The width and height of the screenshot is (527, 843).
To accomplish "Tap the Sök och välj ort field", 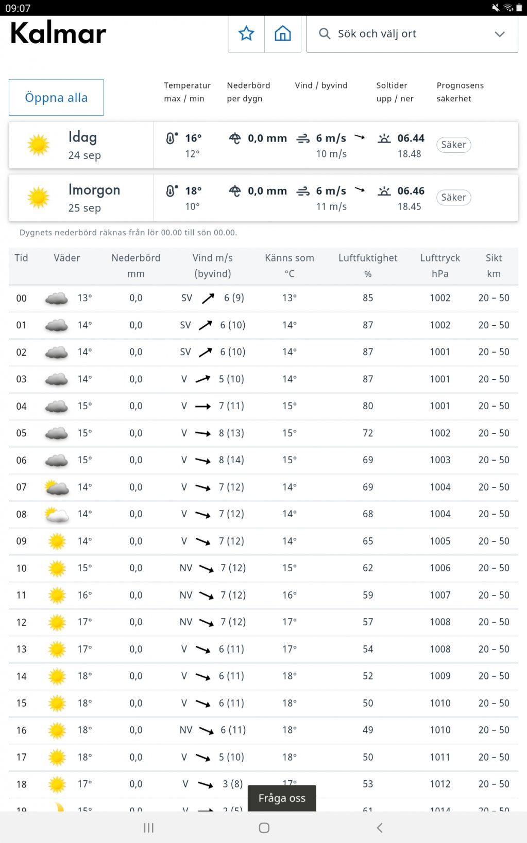I will (x=412, y=34).
